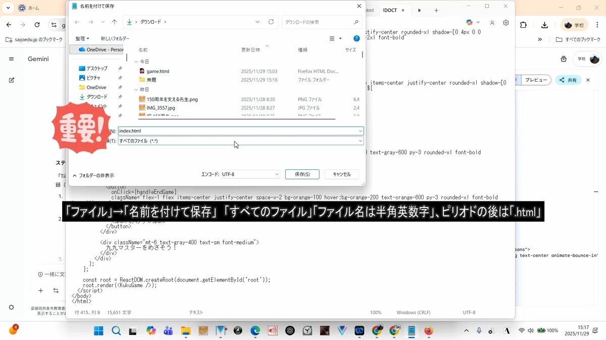The height and width of the screenshot is (340, 606).
Task: Click the search magnifier in the save dialog
Action: pos(356,22)
